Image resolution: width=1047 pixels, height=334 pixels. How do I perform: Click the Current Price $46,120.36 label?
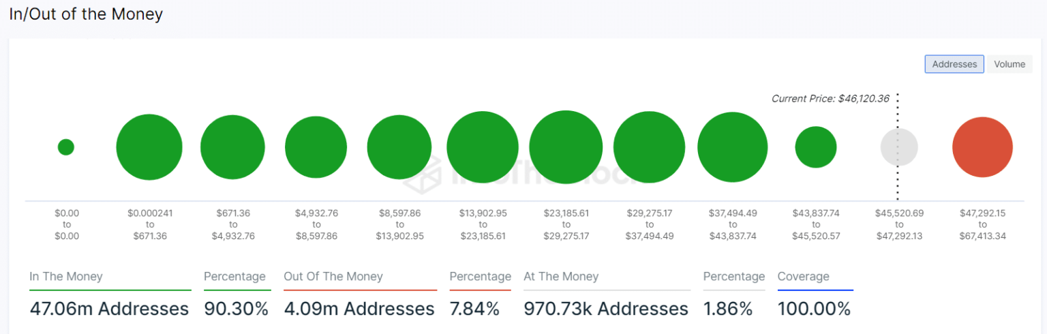coord(830,99)
